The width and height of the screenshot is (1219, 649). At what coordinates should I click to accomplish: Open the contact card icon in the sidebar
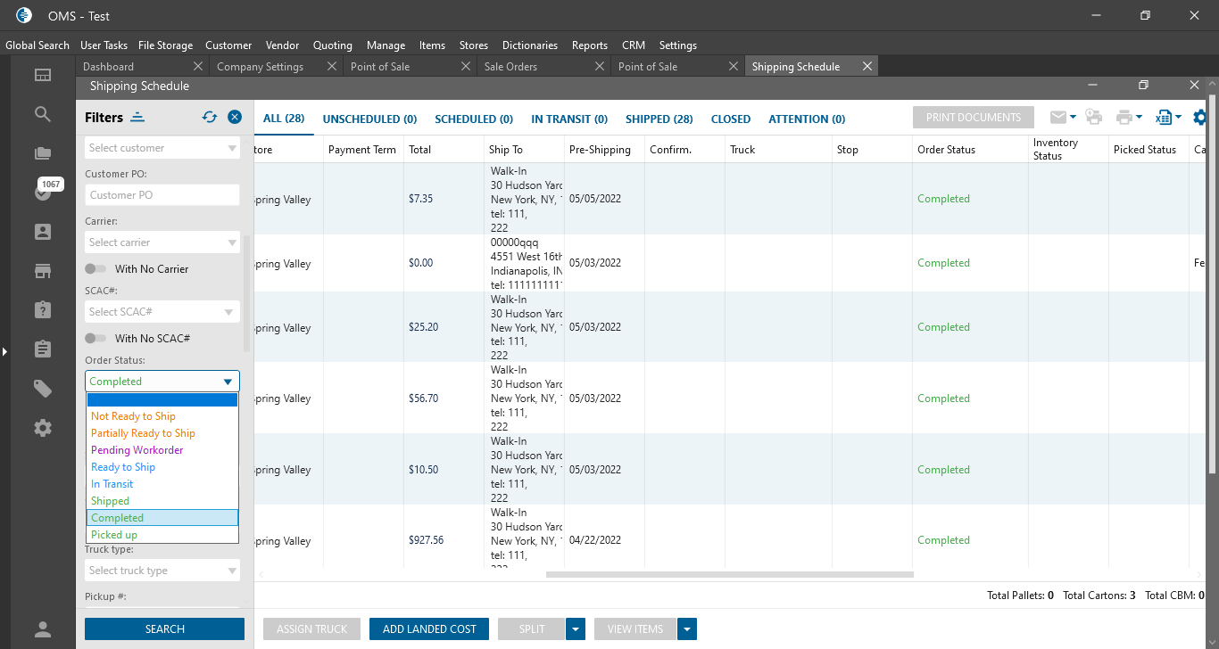click(43, 232)
